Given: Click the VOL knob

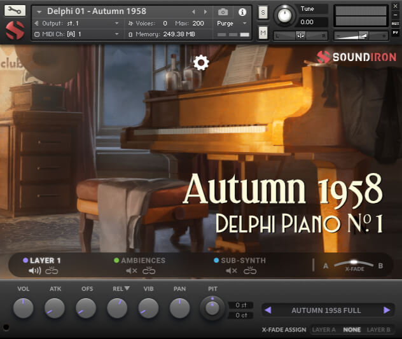Looking at the screenshot, I should pyautogui.click(x=24, y=308).
